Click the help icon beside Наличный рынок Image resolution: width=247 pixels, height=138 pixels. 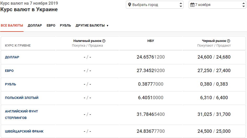pos(104,41)
